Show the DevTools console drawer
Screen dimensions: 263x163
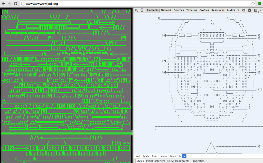244,10
